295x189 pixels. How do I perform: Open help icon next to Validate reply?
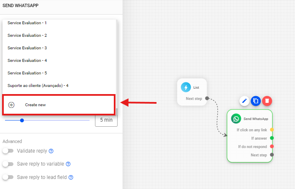point(51,151)
